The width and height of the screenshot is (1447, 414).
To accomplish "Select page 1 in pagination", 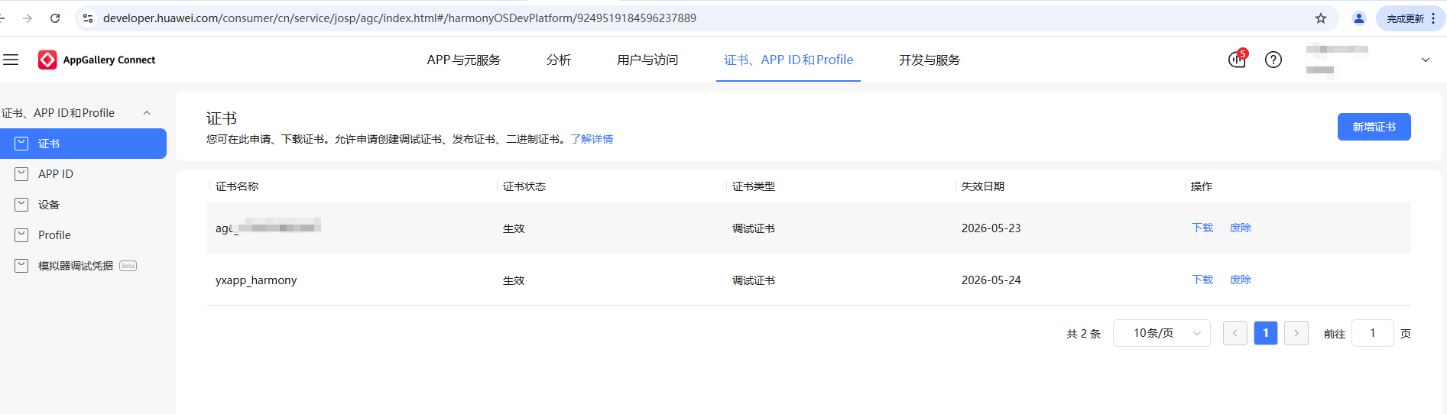I will (x=1266, y=333).
